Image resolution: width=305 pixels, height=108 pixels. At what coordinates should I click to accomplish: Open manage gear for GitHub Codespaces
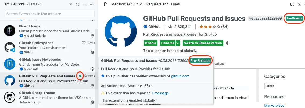(x=92, y=52)
